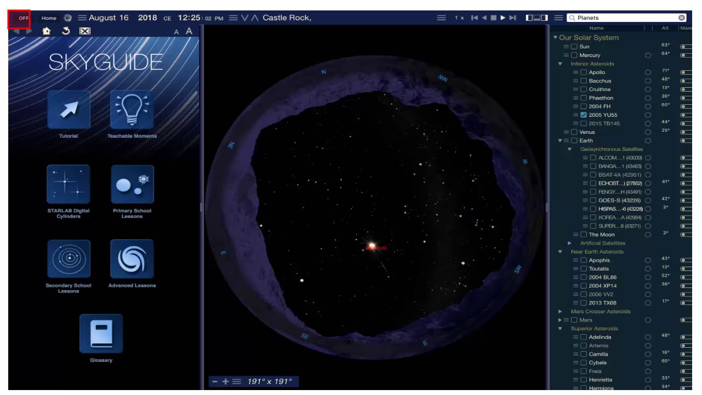Open the Glossary book icon
702x395 pixels.
101,334
